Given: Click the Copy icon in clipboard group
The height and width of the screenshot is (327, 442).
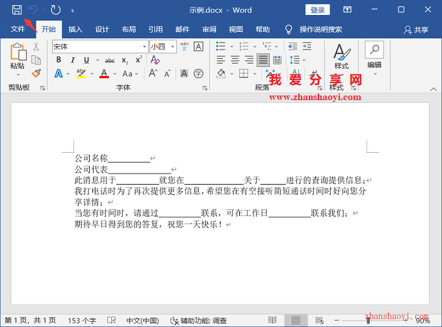Looking at the screenshot, I should coord(36,60).
